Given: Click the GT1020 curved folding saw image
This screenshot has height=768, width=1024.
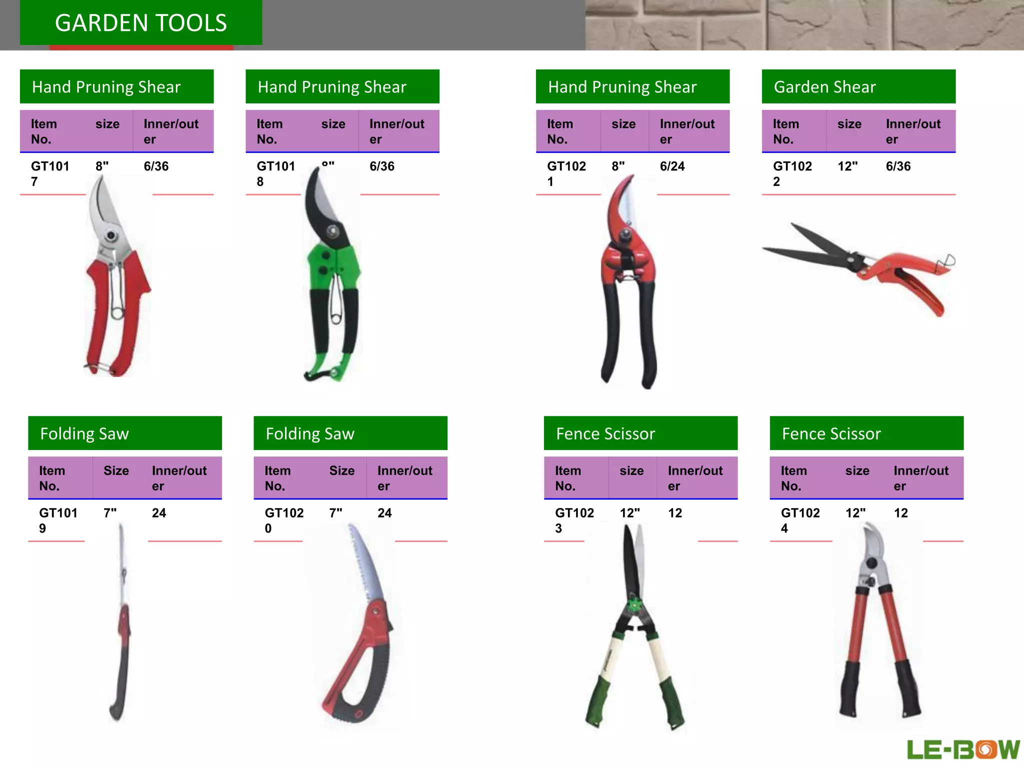Looking at the screenshot, I should tap(357, 623).
